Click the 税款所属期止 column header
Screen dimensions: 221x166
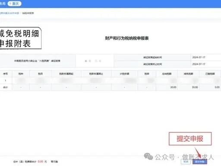96,74
